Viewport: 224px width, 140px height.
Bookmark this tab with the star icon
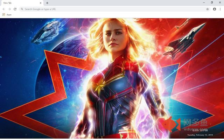[x=208, y=9]
